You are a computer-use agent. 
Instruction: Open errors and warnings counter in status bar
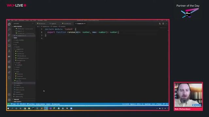(23, 104)
